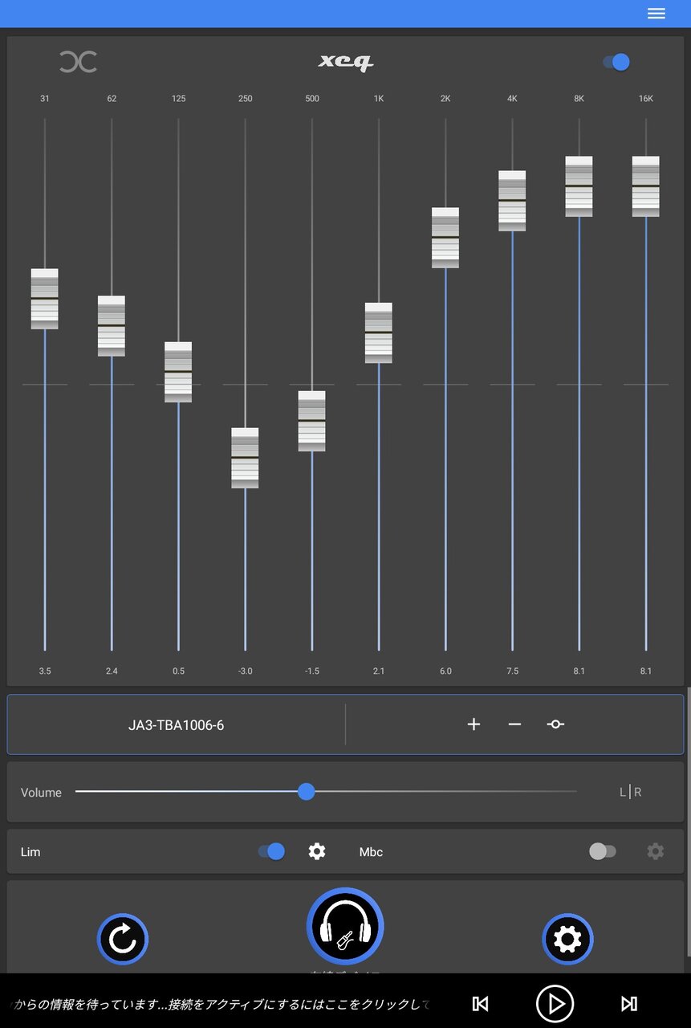The image size is (691, 1028).
Task: Disable the Lim limiter switch
Action: tap(272, 851)
